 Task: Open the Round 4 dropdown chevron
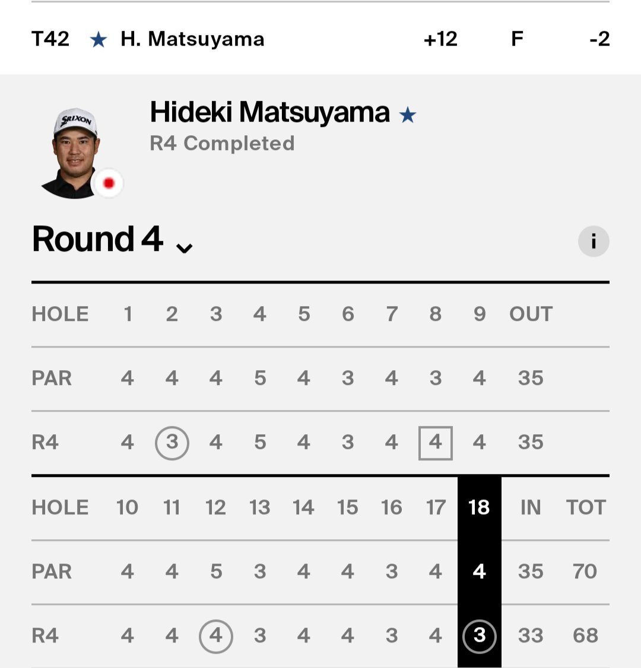[x=185, y=247]
